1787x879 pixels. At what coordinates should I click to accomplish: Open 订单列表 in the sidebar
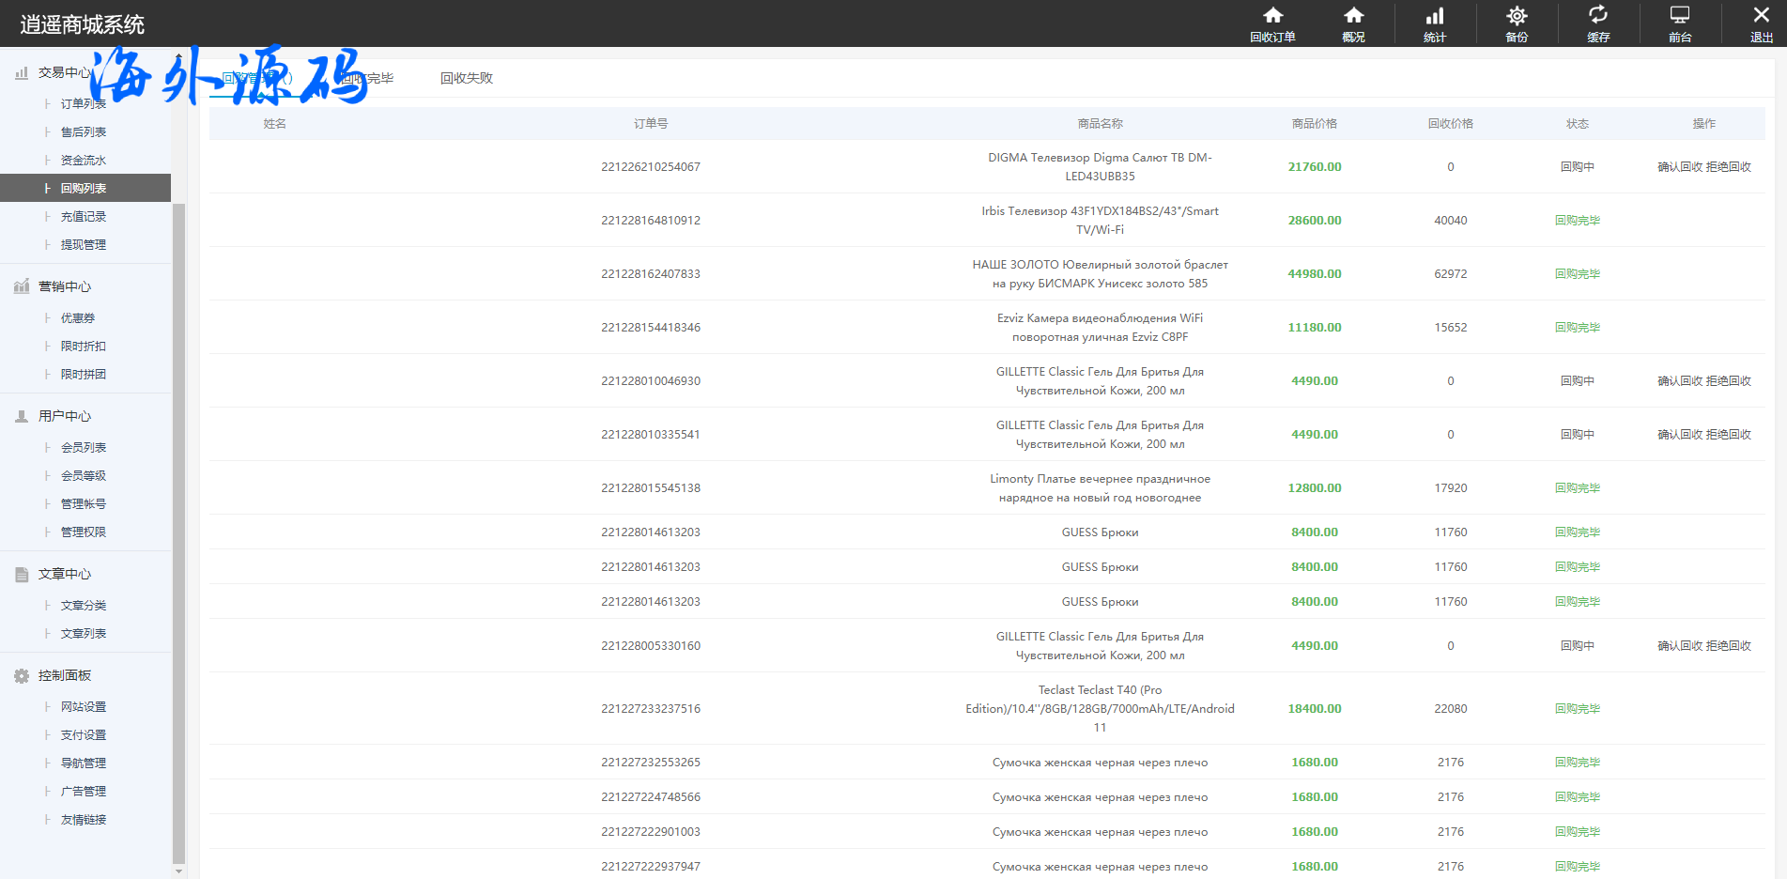point(84,104)
